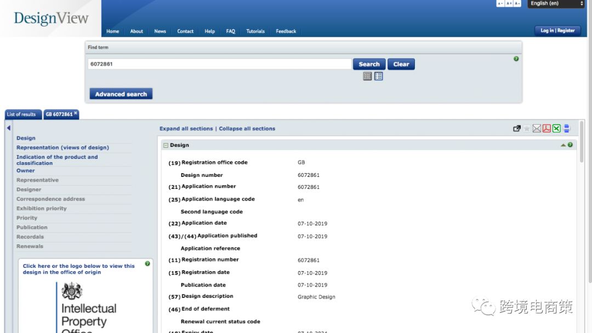This screenshot has width=592, height=333.
Task: Select the Design description value Graphic Design
Action: (x=316, y=297)
